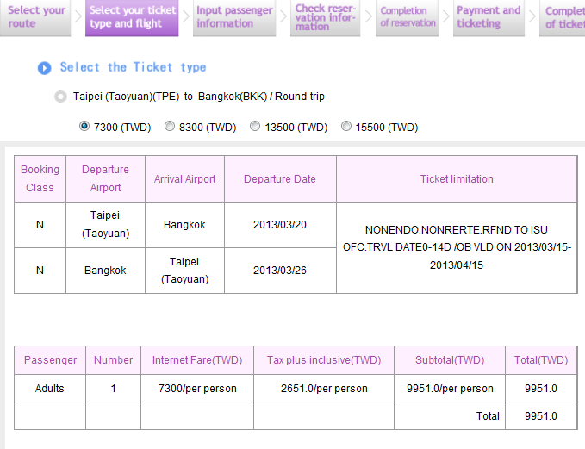
Task: Click the 7300/per person fare cell
Action: [x=197, y=389]
